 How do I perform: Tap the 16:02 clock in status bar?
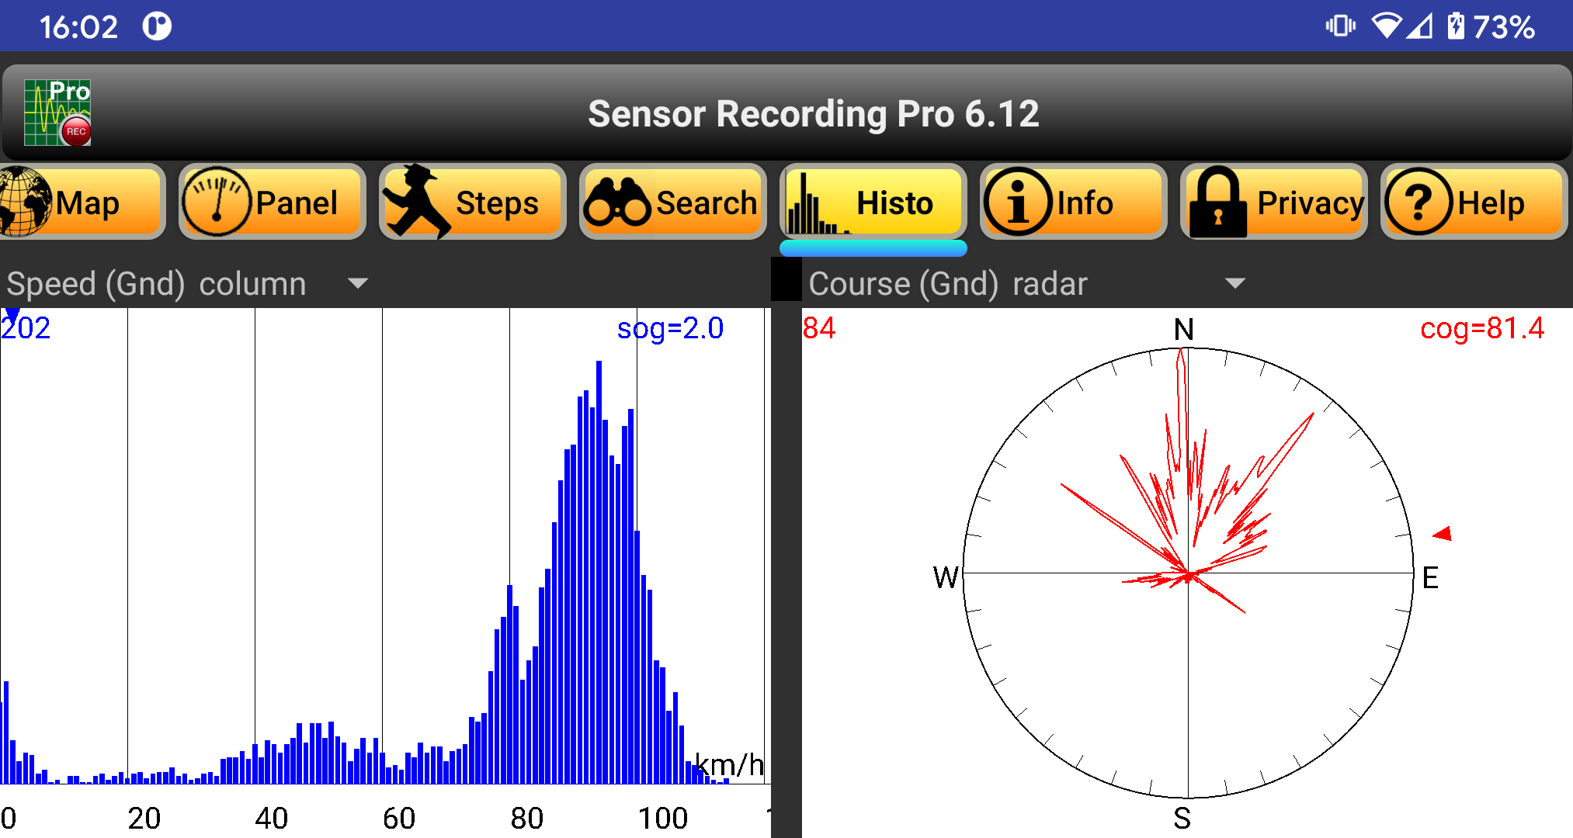[78, 27]
